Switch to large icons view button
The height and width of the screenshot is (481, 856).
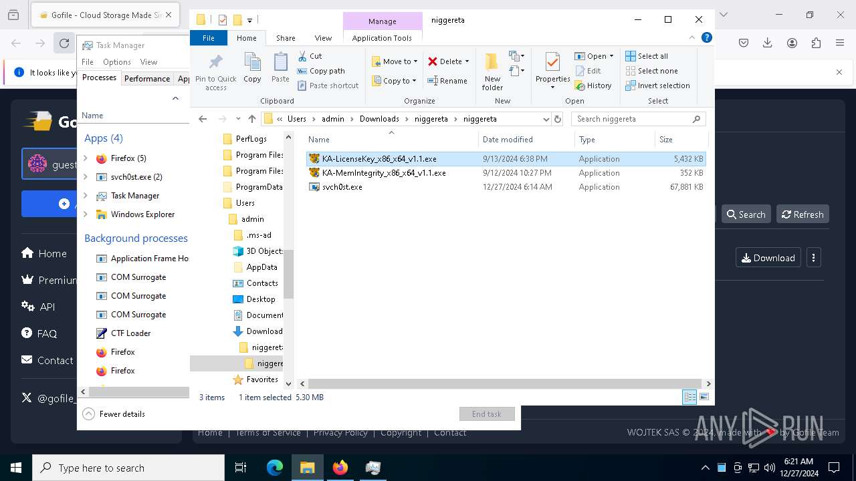tap(704, 397)
